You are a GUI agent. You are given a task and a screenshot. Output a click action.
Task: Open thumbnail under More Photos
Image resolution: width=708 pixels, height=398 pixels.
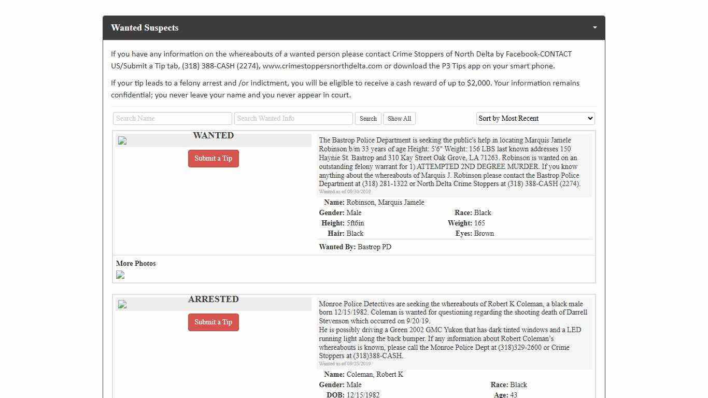(x=120, y=275)
